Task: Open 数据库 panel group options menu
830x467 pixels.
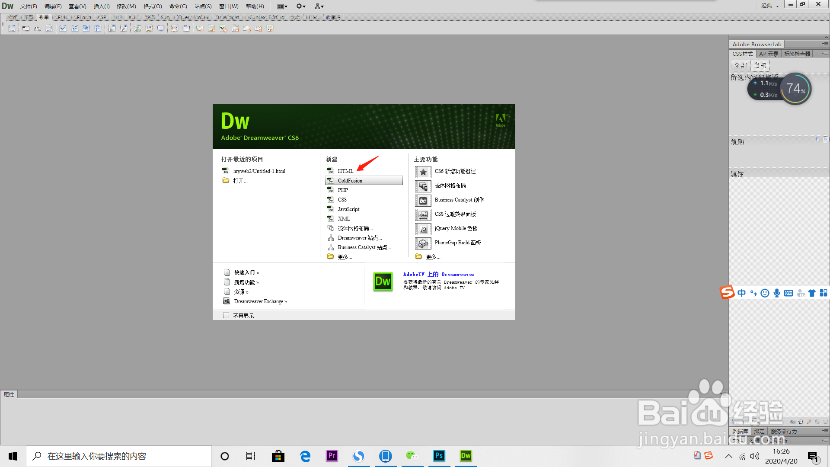Action: tap(824, 431)
